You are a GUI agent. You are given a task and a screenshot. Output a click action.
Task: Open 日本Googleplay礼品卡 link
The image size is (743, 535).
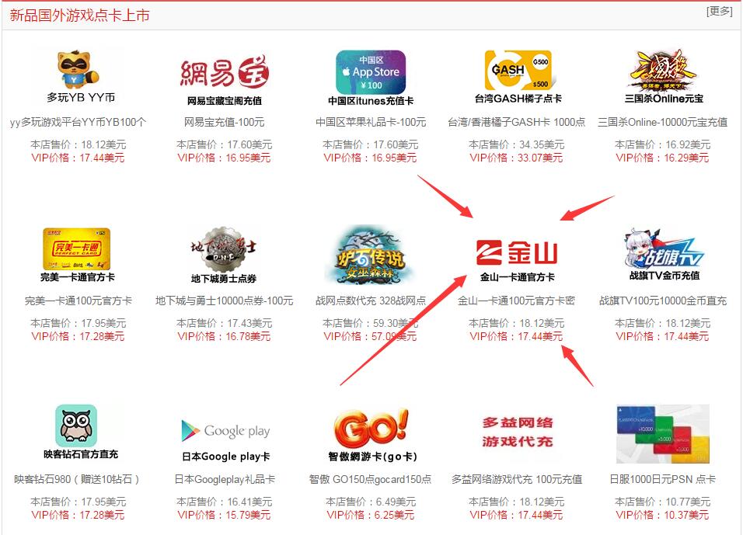coord(225,479)
